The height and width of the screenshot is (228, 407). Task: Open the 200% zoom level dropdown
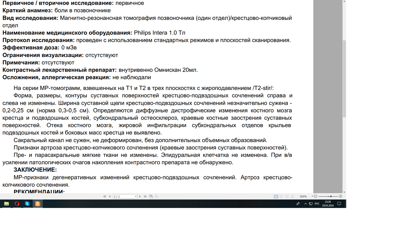(x=312, y=196)
